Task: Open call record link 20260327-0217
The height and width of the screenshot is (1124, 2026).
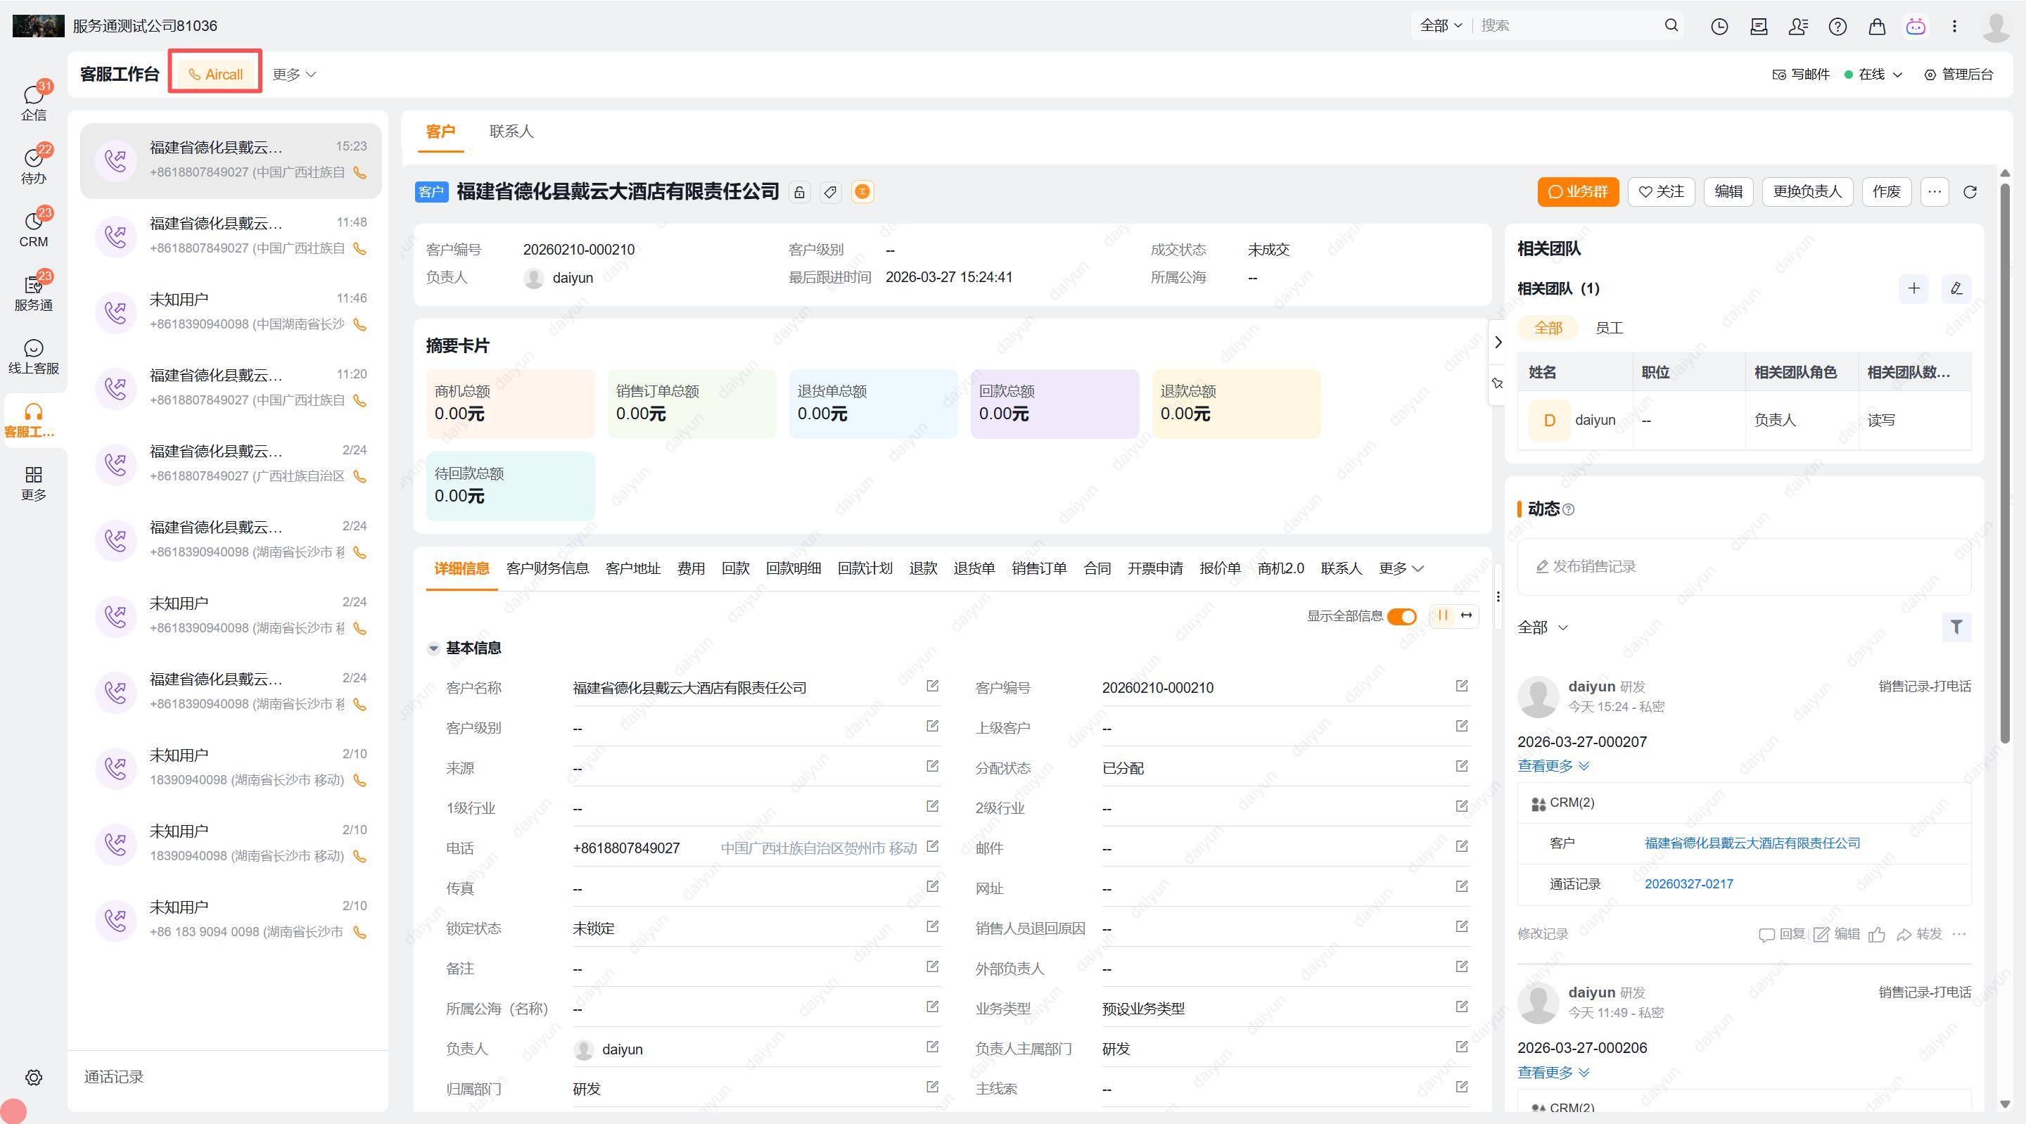Action: pos(1688,883)
